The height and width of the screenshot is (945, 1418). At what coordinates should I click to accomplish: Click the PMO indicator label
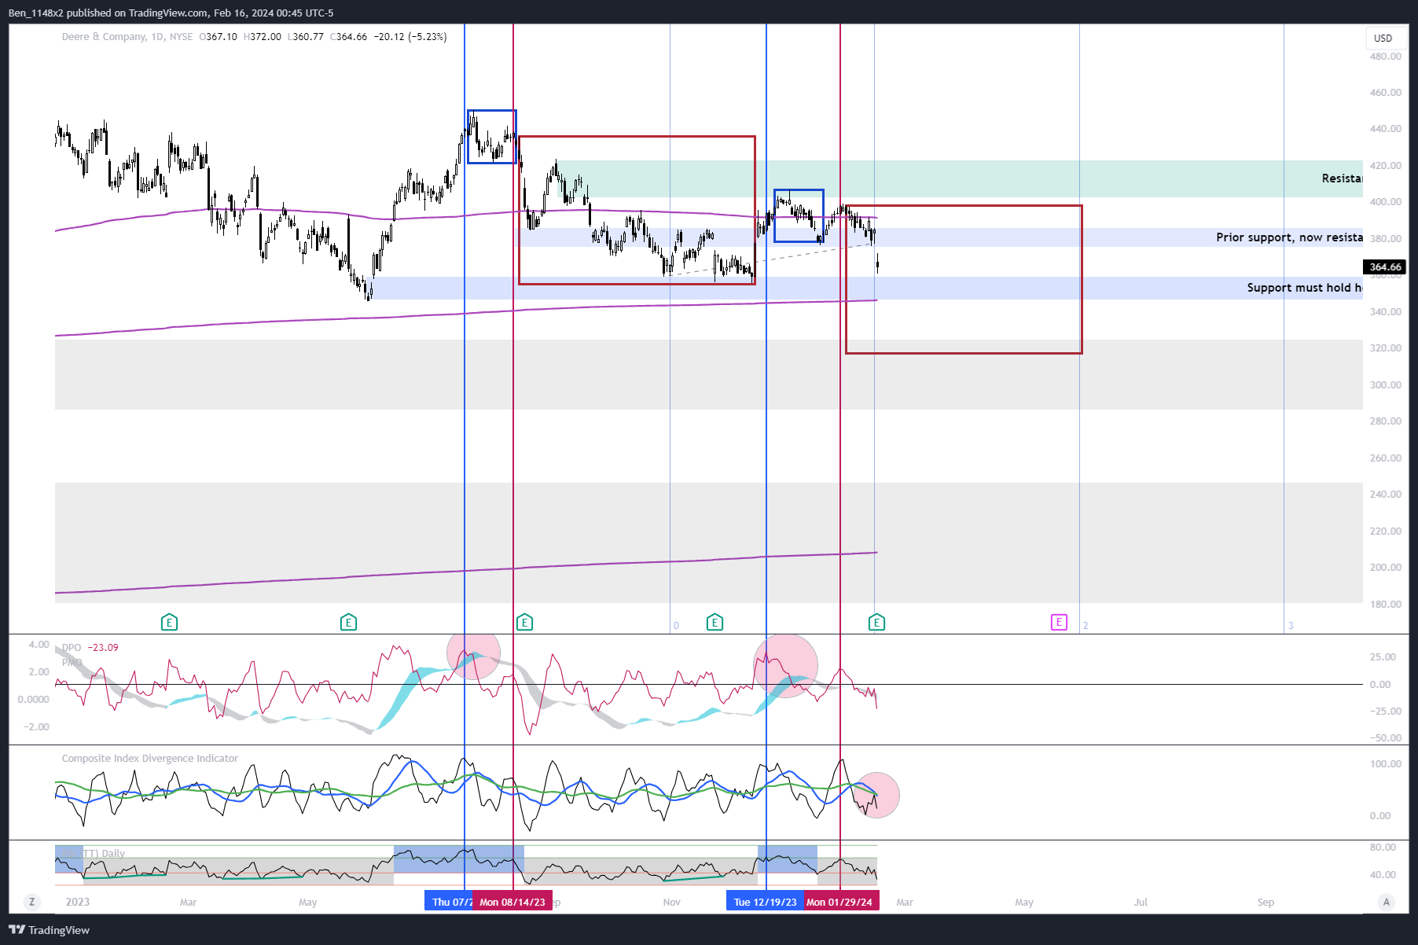(72, 663)
